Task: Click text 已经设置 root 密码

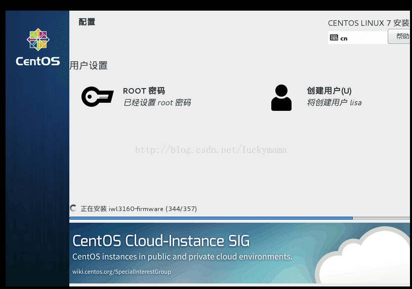Action: (x=157, y=102)
